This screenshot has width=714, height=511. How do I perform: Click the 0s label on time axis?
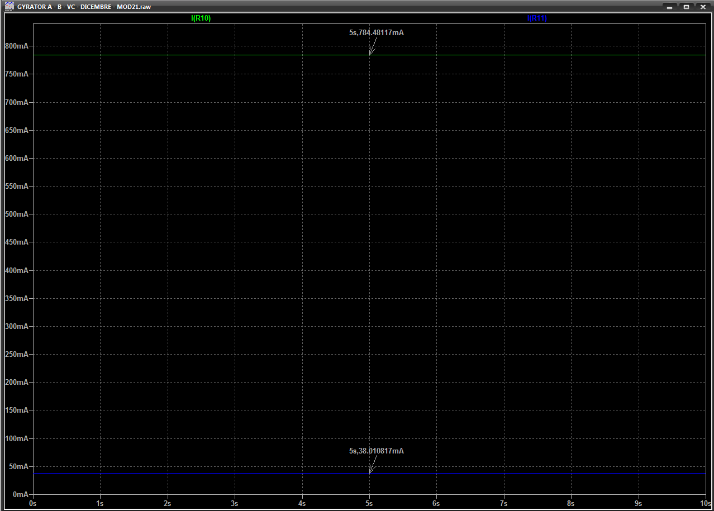[x=33, y=504]
